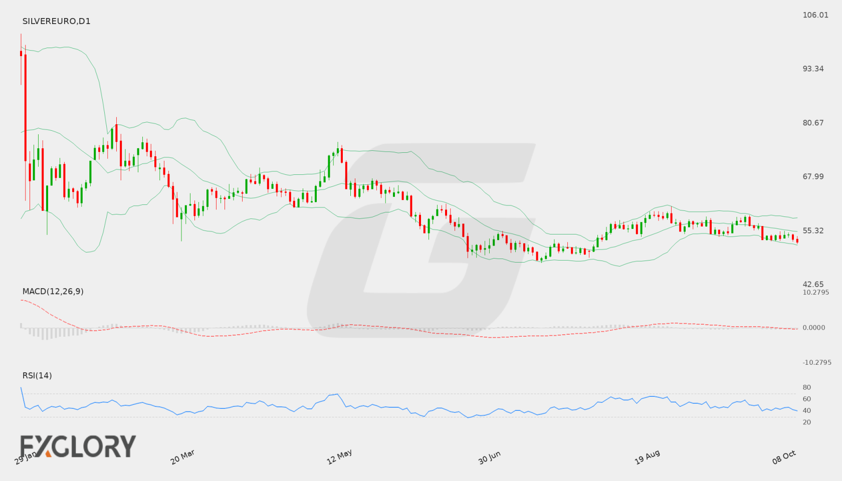Click the 55.32 price axis label

click(x=813, y=230)
